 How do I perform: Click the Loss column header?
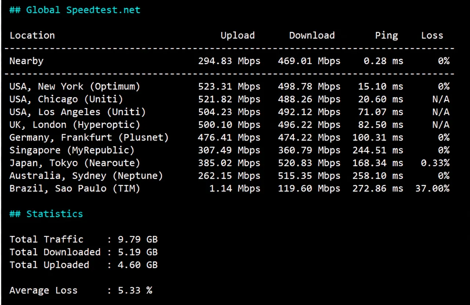[432, 35]
